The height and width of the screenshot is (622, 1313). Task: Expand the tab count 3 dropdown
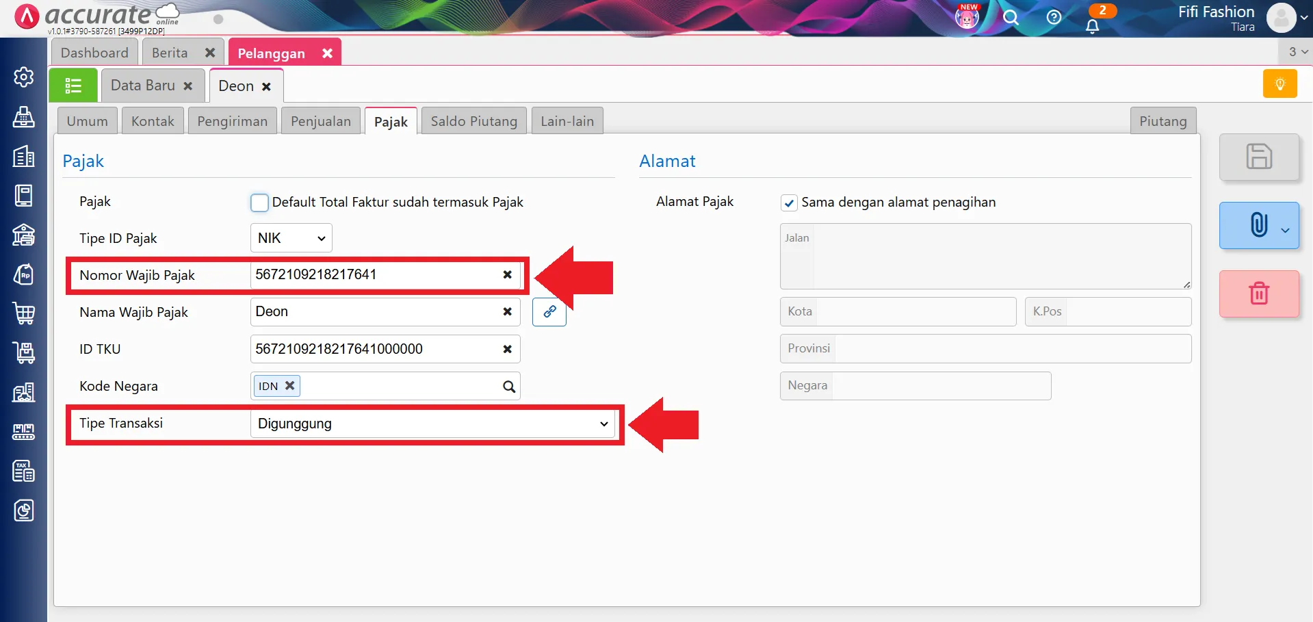point(1297,52)
